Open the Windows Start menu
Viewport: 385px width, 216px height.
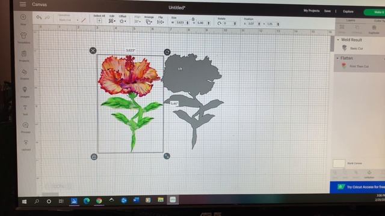(x=24, y=202)
